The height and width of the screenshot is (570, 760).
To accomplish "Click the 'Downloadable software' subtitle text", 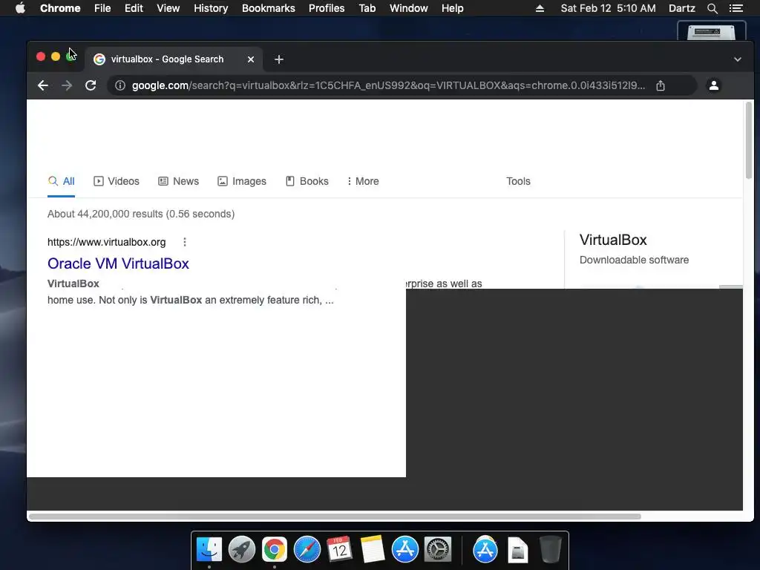I will point(634,260).
